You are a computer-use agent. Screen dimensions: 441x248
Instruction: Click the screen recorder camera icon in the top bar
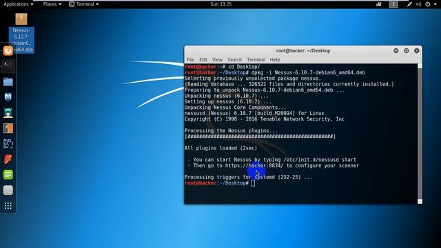coord(379,4)
